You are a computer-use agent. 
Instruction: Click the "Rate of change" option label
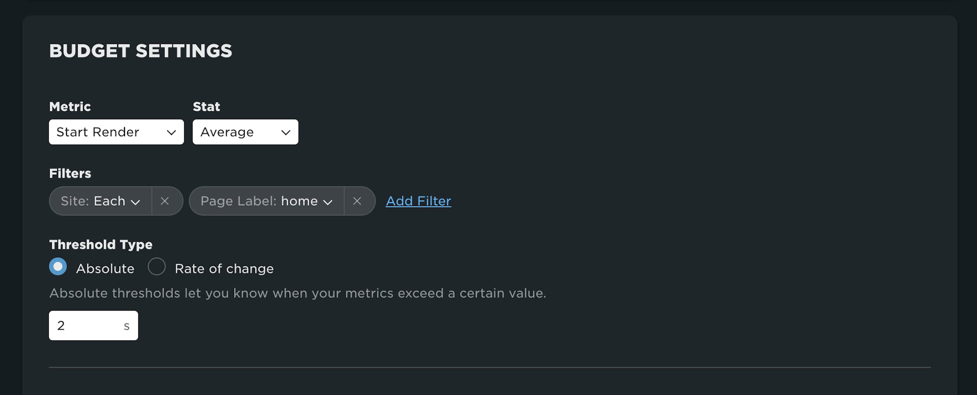click(x=224, y=269)
